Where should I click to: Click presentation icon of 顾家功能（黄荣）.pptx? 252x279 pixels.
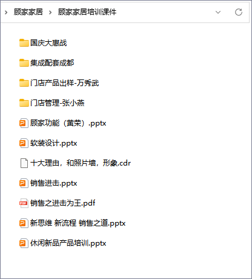[24, 123]
